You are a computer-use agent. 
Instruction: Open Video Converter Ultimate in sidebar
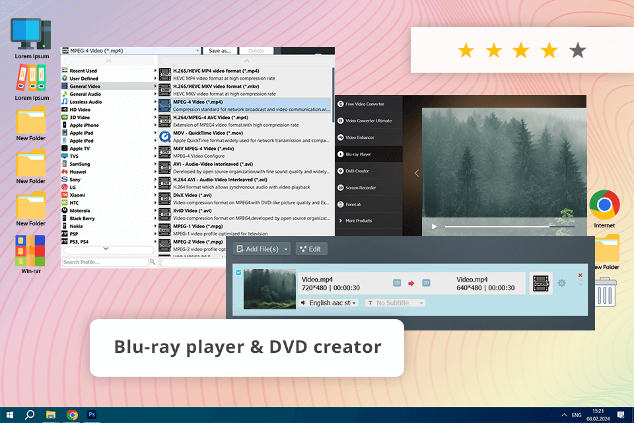[x=369, y=121]
